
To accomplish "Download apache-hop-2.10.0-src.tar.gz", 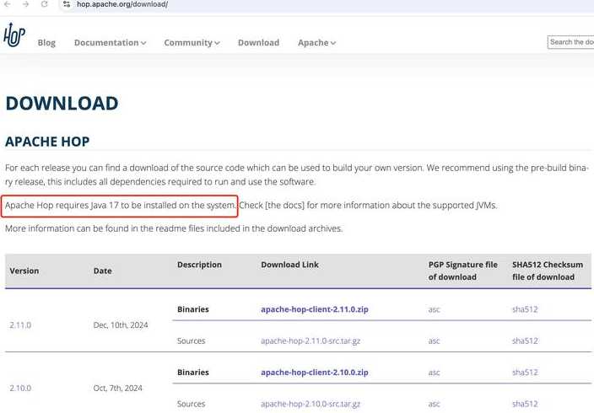I will coord(310,404).
